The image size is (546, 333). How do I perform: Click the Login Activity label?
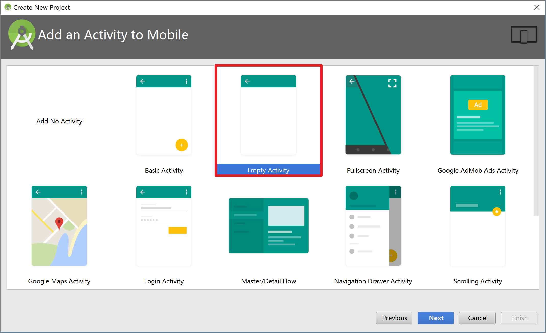(164, 281)
